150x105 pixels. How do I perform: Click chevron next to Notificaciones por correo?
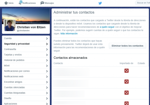pos(47,71)
